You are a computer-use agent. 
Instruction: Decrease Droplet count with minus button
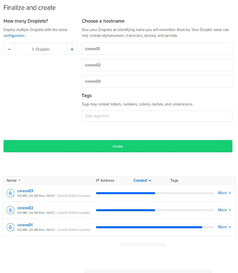9,49
